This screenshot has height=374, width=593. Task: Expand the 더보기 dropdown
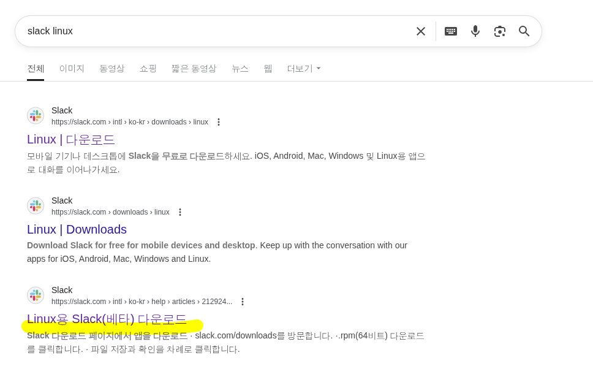coord(304,69)
